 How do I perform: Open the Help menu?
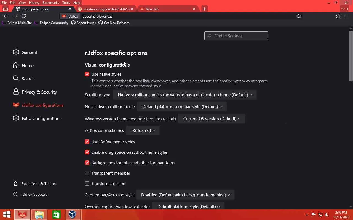pyautogui.click(x=77, y=3)
